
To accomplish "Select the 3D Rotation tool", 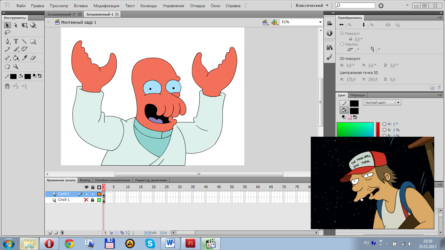I will click(33, 25).
